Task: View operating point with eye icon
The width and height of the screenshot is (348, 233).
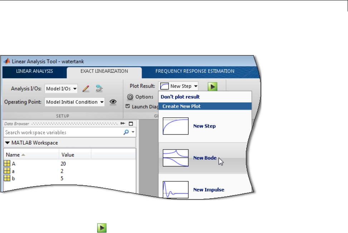Action: [x=113, y=102]
